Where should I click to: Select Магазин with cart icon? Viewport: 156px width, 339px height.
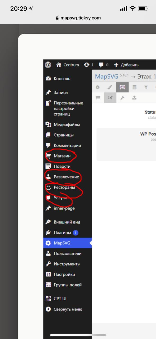tap(68, 156)
